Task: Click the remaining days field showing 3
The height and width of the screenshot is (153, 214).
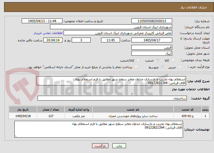Action: [81, 40]
